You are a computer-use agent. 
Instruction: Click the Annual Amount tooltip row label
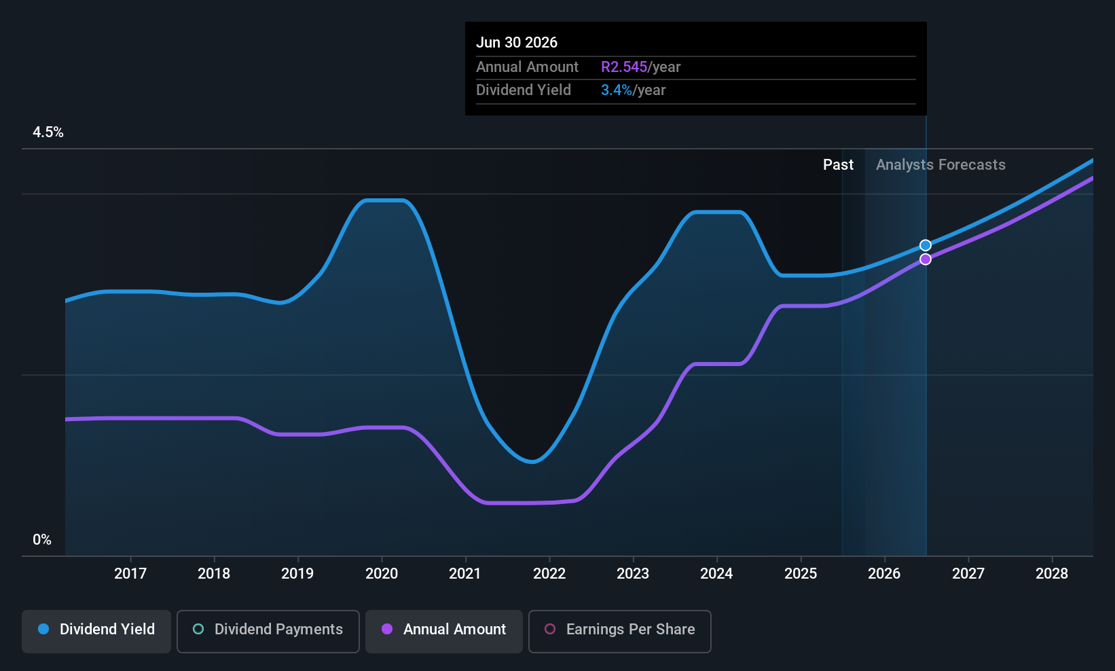[527, 67]
